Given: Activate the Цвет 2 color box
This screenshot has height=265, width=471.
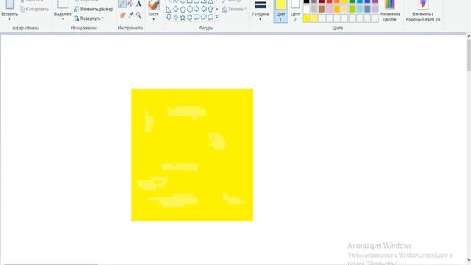Looking at the screenshot, I should (x=295, y=11).
